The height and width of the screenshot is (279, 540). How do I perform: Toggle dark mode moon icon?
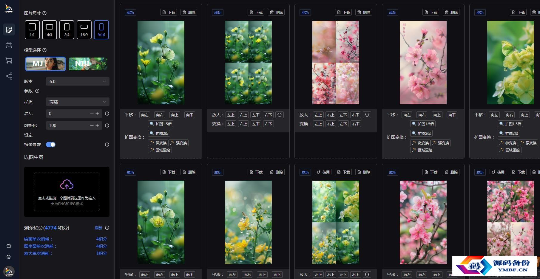coord(9,257)
